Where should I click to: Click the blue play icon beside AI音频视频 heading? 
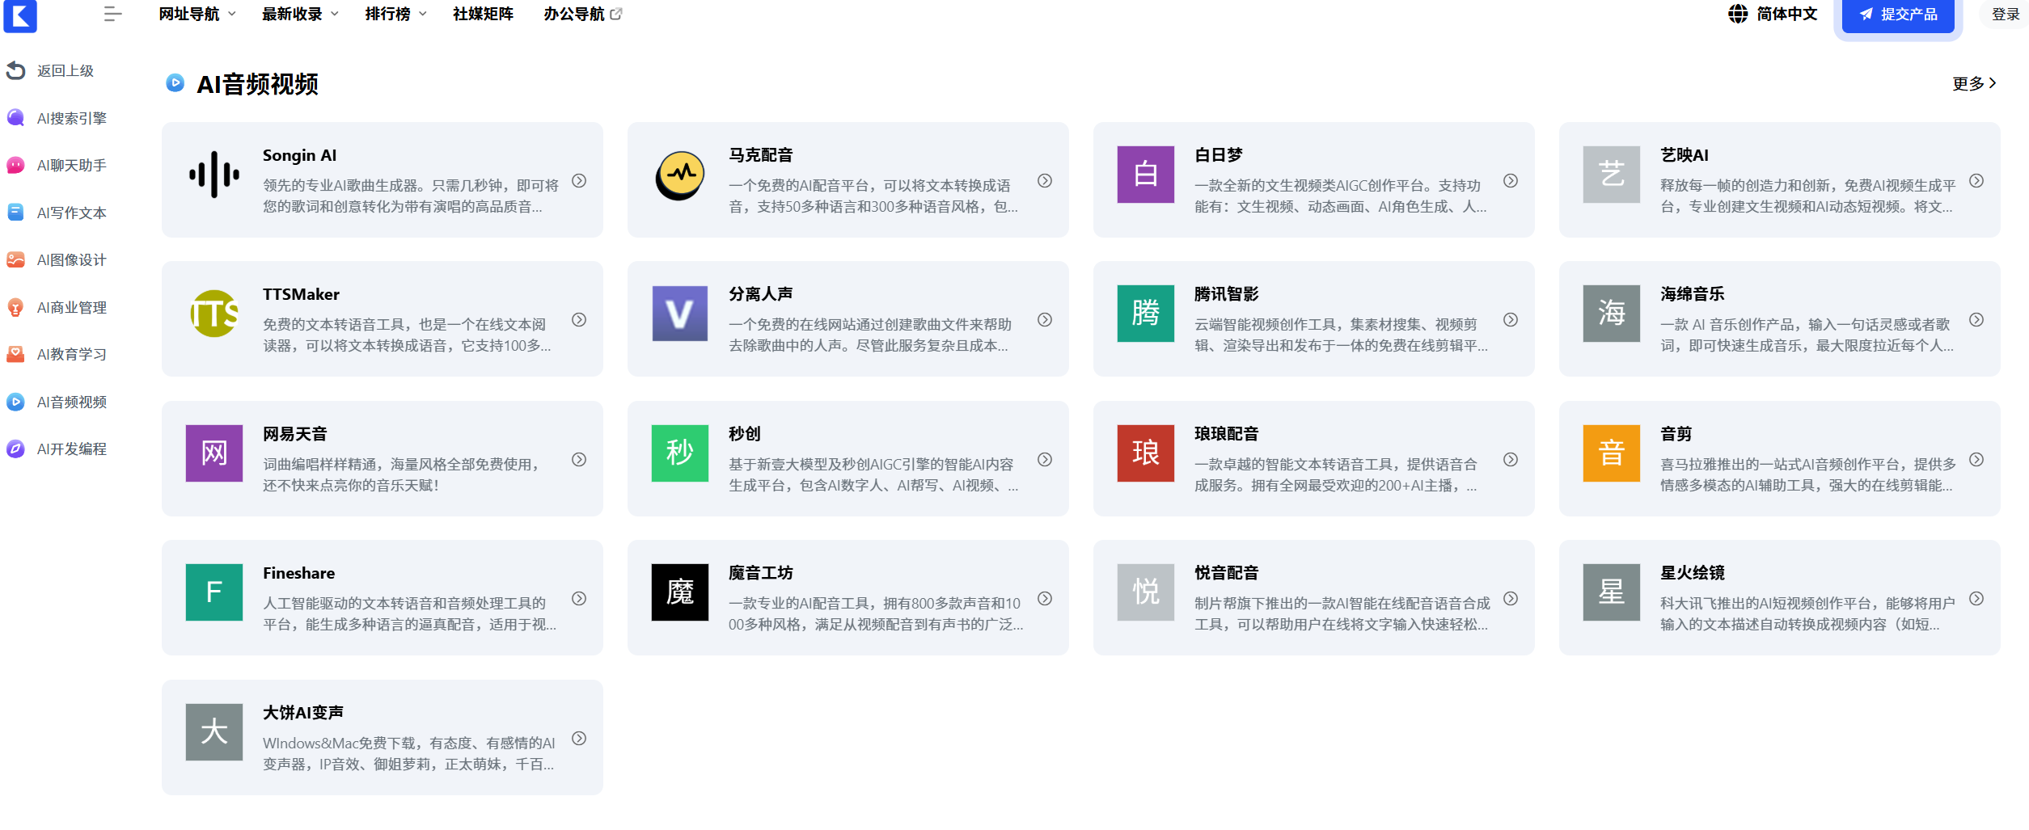click(175, 82)
